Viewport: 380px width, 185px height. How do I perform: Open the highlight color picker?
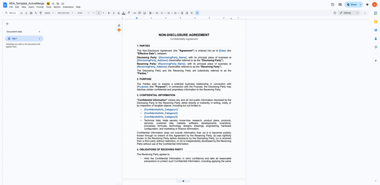click(x=129, y=13)
